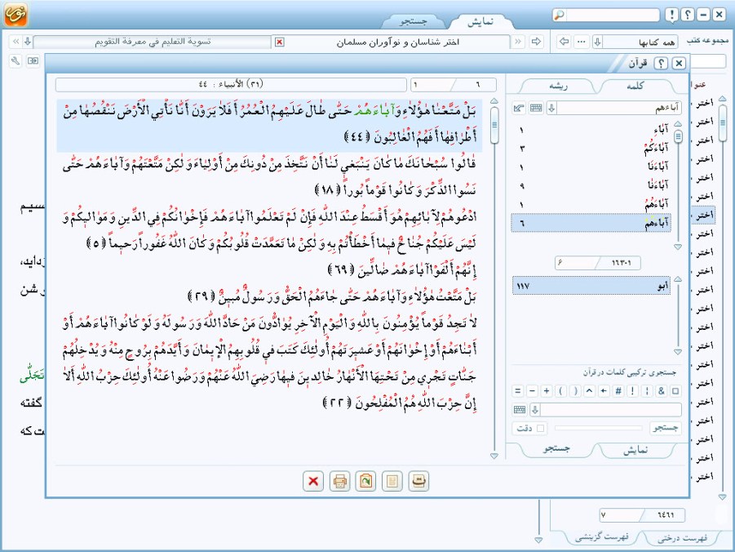735x552 pixels.
Task: Select the highlighted آباءهم row with count ۶
Action: click(x=591, y=223)
